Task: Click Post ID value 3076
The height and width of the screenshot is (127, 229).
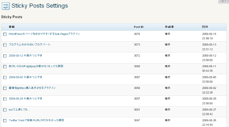Action: coord(137,34)
